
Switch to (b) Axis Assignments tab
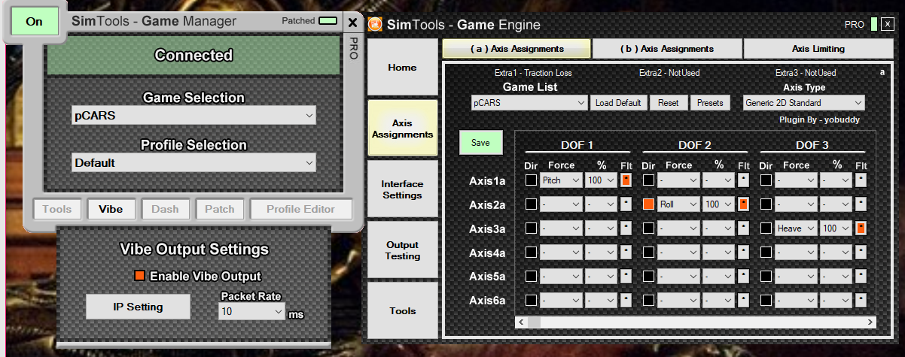tap(667, 49)
